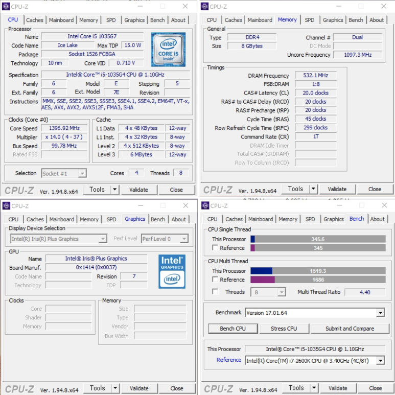Click the Stress CPU button
Image resolution: width=395 pixels, height=395 pixels.
(x=284, y=329)
